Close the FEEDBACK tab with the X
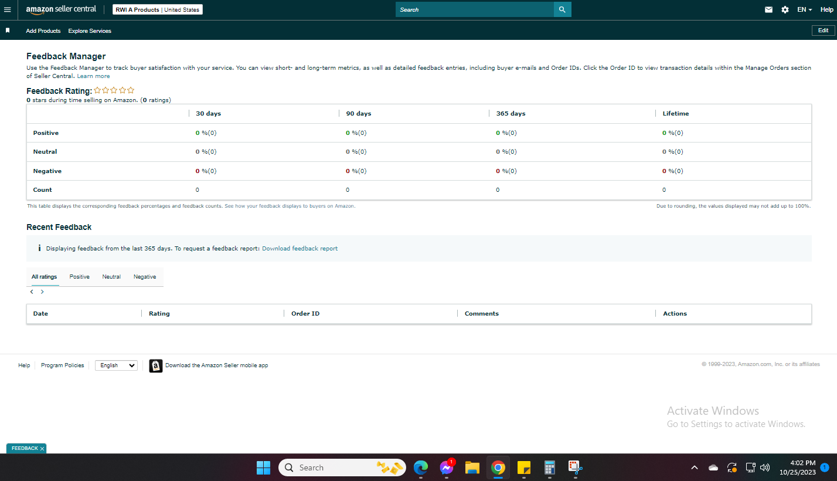Viewport: 837px width, 481px height. coord(42,449)
